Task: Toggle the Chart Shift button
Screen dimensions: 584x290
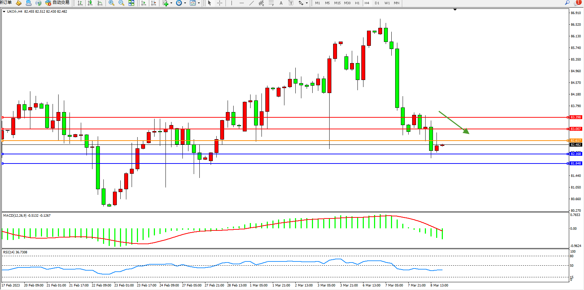Action: (x=153, y=3)
